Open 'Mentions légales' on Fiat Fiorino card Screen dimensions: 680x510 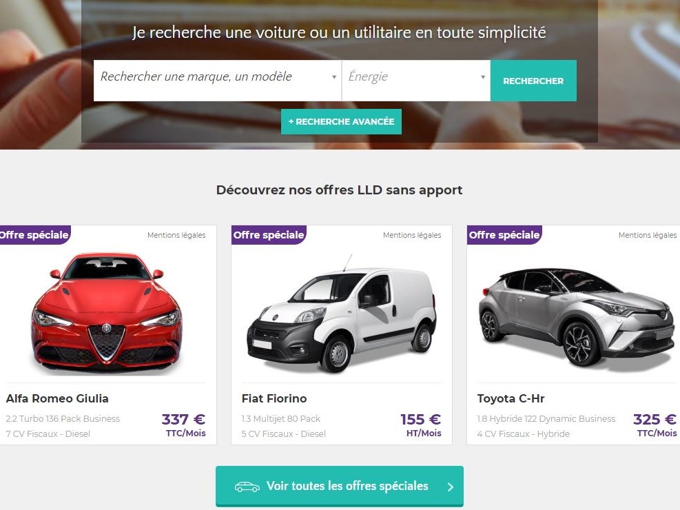(412, 235)
